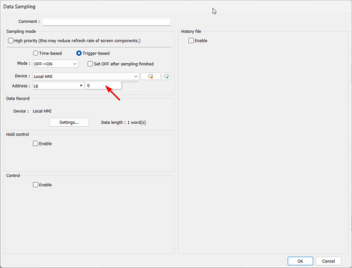
Task: Open the Device Local HMI dropdown
Action: [x=86, y=77]
